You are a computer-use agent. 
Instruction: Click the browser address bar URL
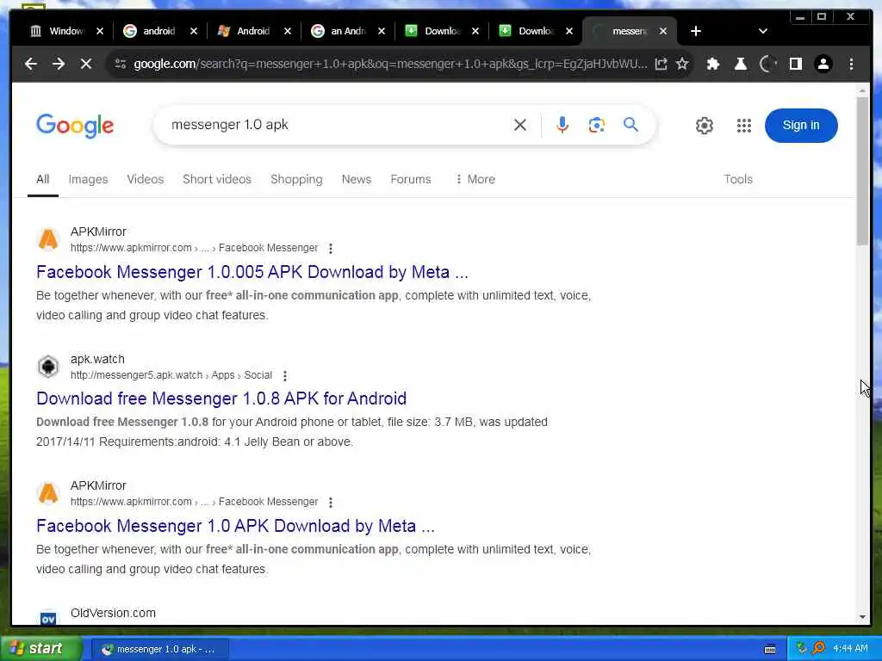390,64
